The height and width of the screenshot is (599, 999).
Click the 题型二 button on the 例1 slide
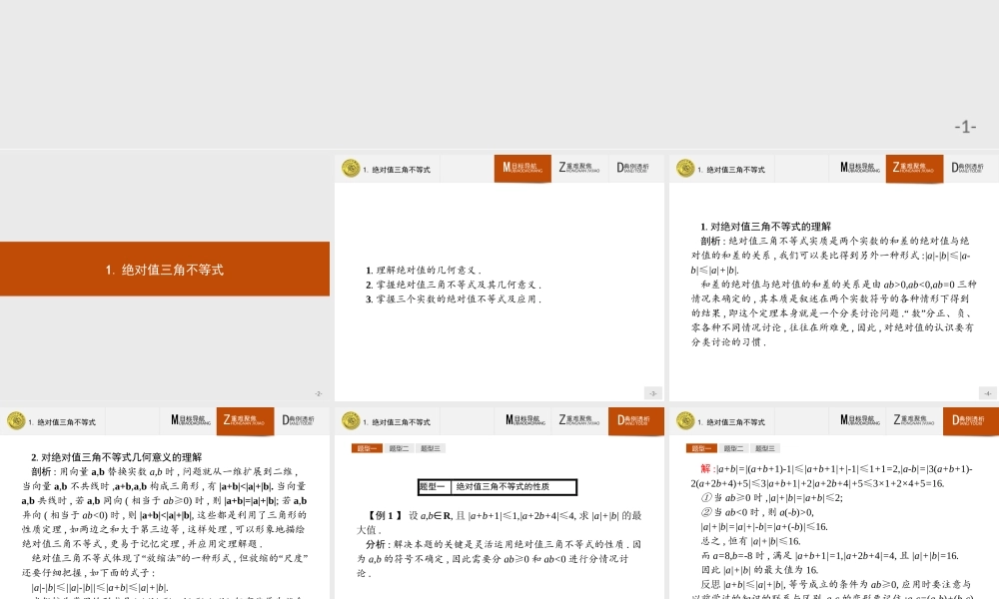coord(399,449)
